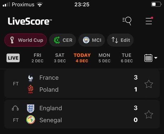164x134 pixels.
Task: Open the France vs Poland match row
Action: coord(82,84)
